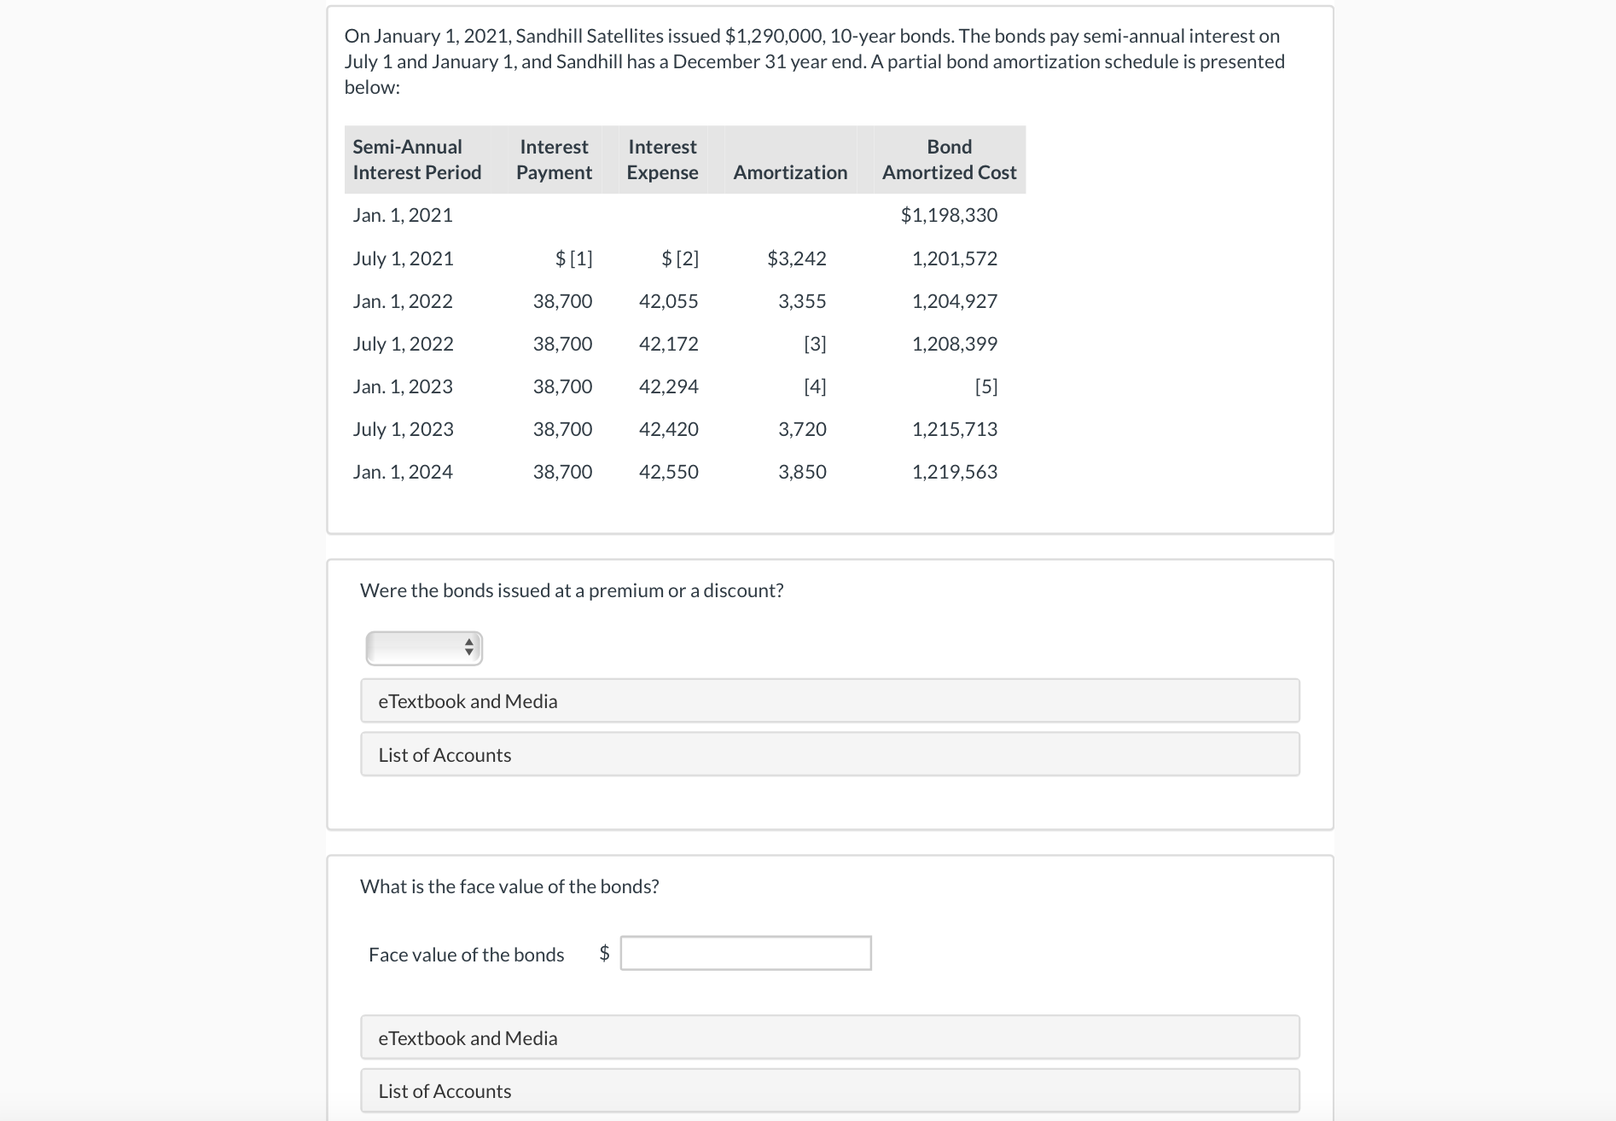This screenshot has width=1616, height=1121.
Task: Select the $1,198,330 starting amortized cost value
Action: point(949,214)
